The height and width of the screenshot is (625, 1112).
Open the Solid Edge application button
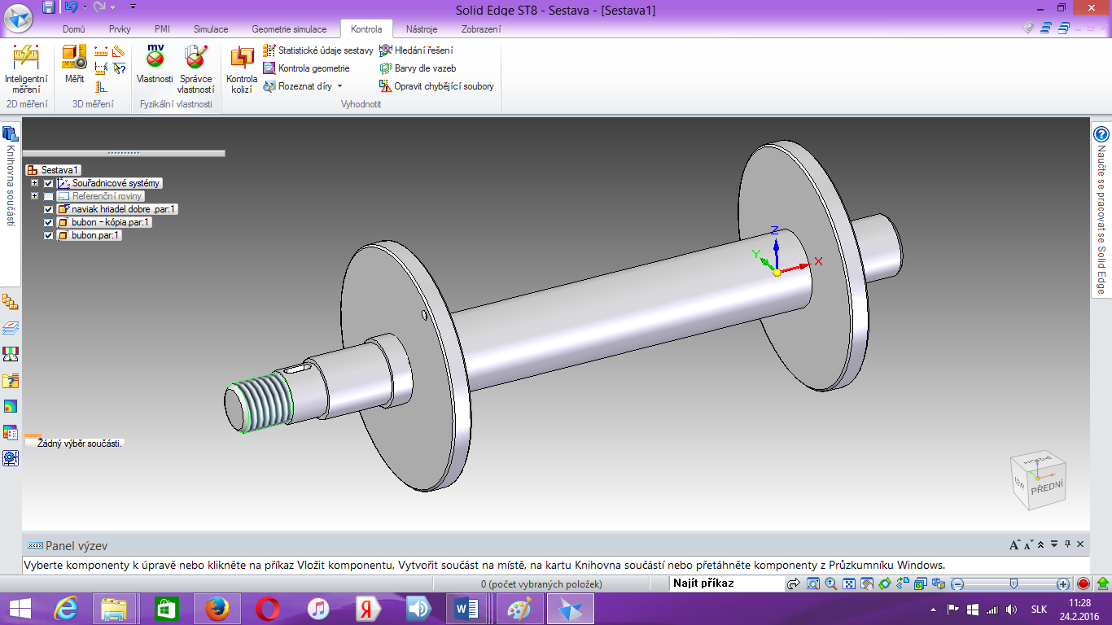pos(18,16)
